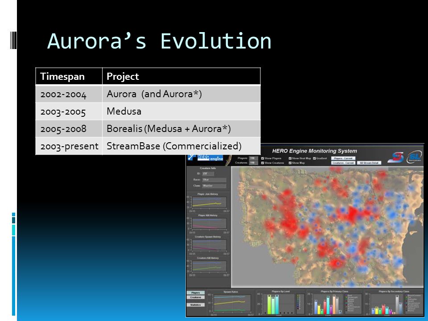The height and width of the screenshot is (321, 428).
Task: Click the Spawn Rates line chart
Action: (x=232, y=303)
